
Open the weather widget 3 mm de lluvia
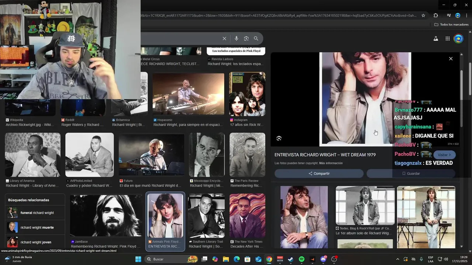[x=18, y=259]
